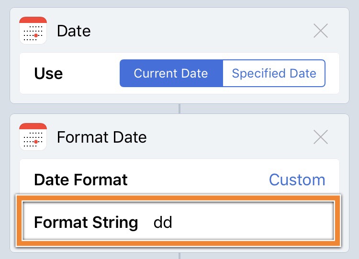The width and height of the screenshot is (359, 259).
Task: Click connector line between Date and Format Date
Action: [179, 109]
